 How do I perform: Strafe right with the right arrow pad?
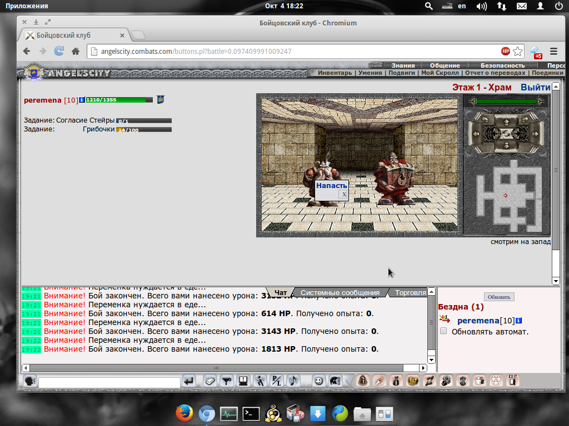coord(536,134)
